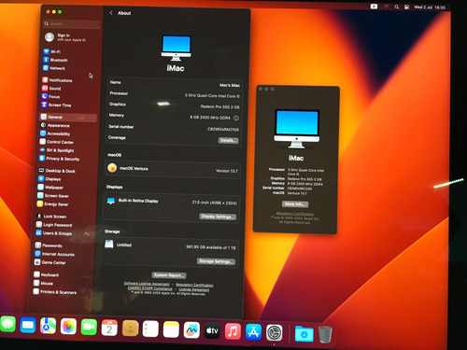The image size is (467, 350).
Task: Select Game Center in sidebar
Action: pos(50,262)
